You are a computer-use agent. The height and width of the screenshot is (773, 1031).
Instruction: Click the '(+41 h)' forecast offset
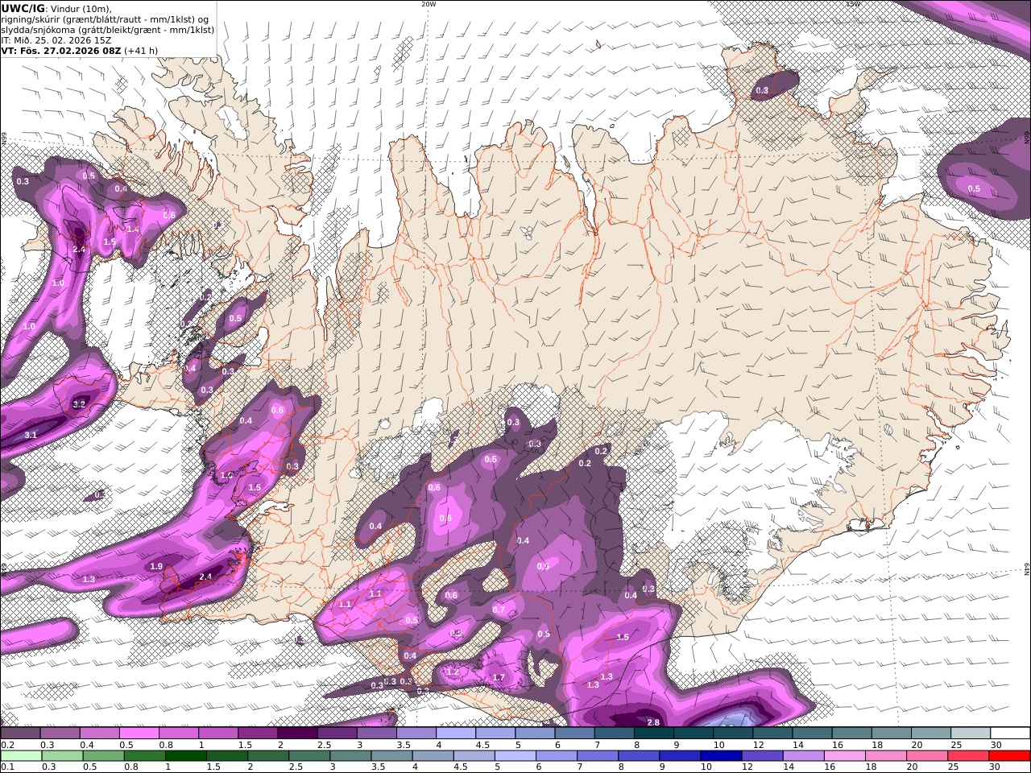pos(141,50)
